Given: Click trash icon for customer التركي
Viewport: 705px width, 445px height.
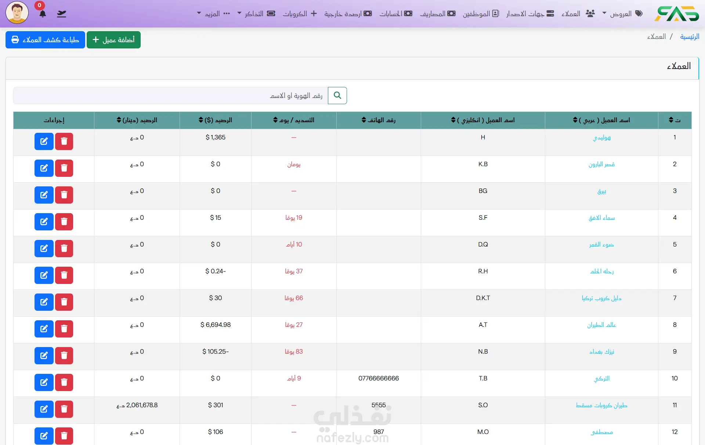Looking at the screenshot, I should (x=64, y=382).
